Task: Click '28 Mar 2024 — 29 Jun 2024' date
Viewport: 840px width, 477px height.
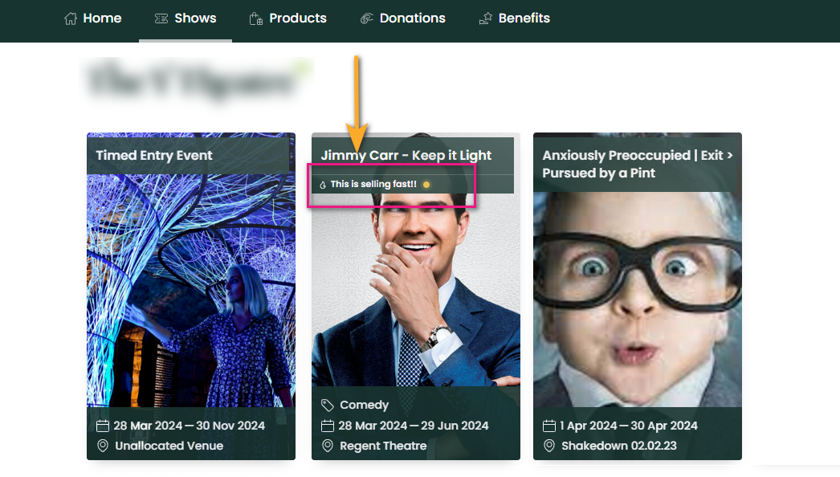Action: click(x=414, y=426)
